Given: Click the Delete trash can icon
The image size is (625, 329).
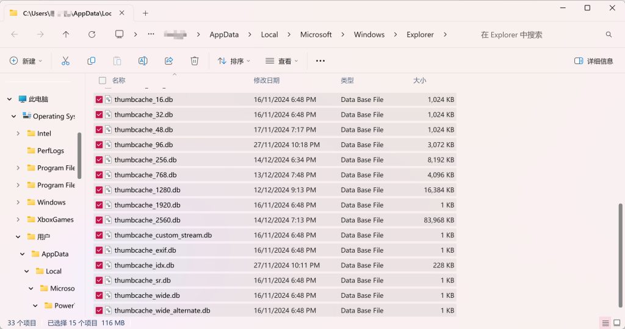Looking at the screenshot, I should 195,60.
